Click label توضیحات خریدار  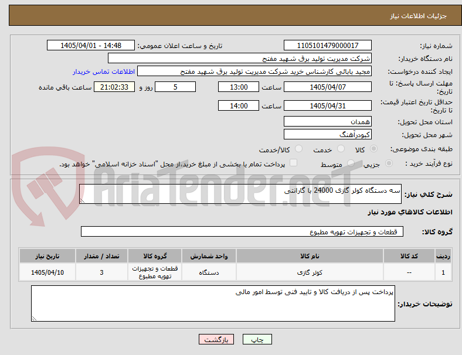point(425,304)
